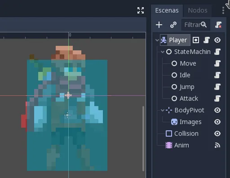Screen dimensions: 230x178
Task: Collapse the Player node tree
Action: (x=157, y=40)
